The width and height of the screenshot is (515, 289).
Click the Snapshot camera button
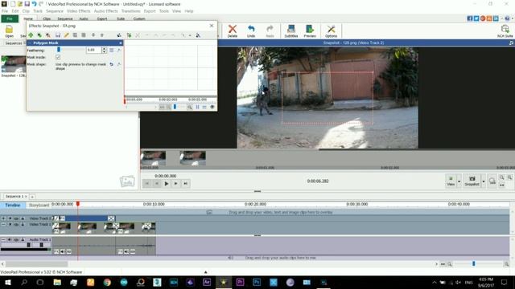pos(472,181)
